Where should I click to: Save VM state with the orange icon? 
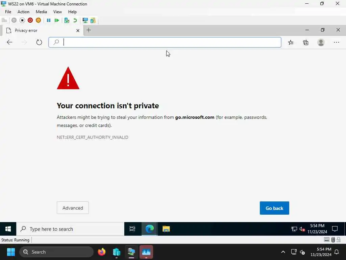click(38, 20)
